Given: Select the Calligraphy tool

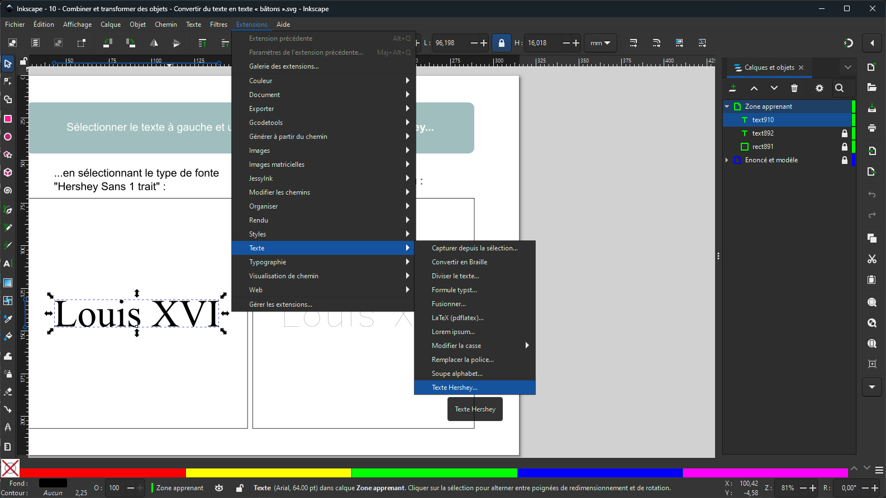Looking at the screenshot, I should click(x=8, y=245).
